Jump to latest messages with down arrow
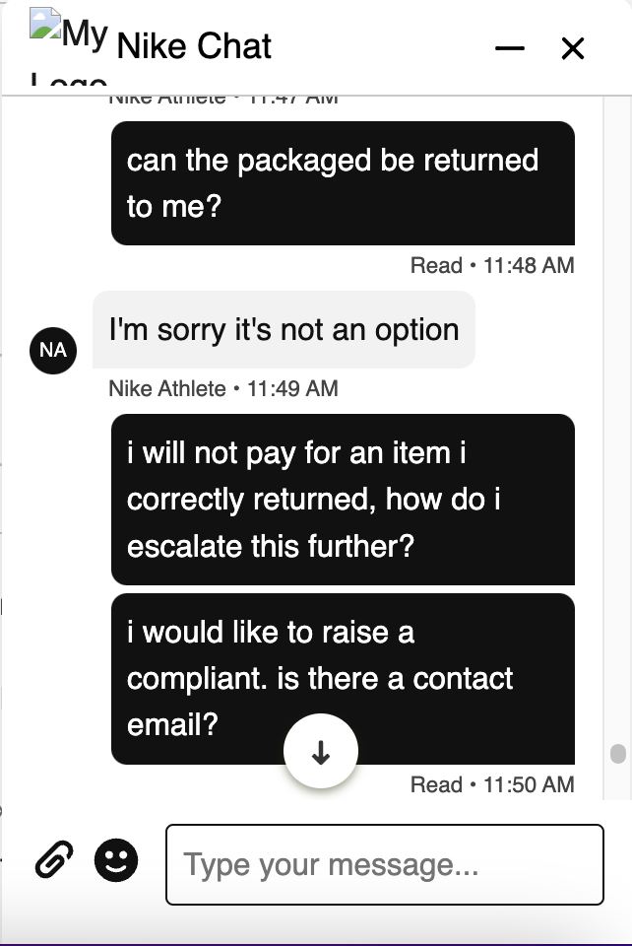The height and width of the screenshot is (946, 632). 321,752
